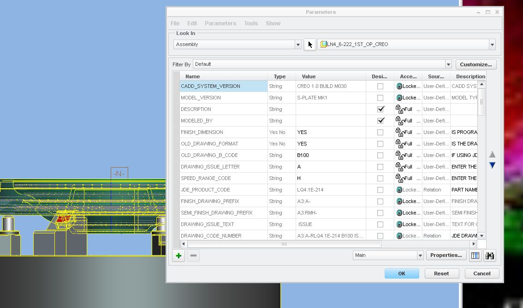
Task: Click the lock icon in the SEMI_FINISH_DRAWING_PREFIX row
Action: 399,213
